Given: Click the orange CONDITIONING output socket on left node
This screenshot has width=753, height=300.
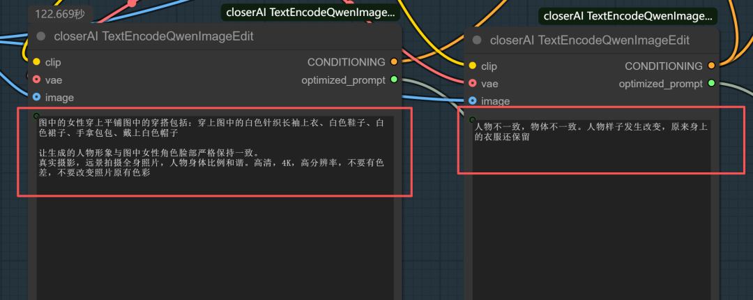Looking at the screenshot, I should (394, 62).
